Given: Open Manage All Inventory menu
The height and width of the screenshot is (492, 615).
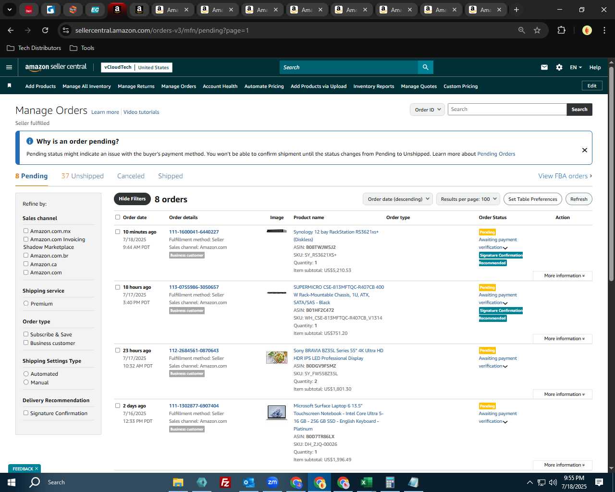Looking at the screenshot, I should point(86,86).
